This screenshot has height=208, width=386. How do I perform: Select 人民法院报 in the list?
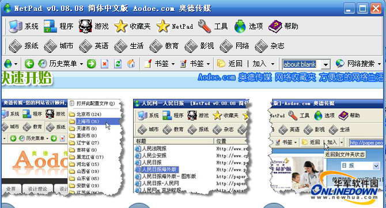pyautogui.click(x=151, y=149)
